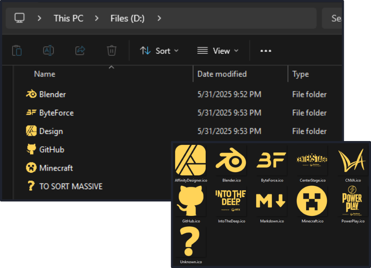Click the chevron after Files (D:)
The height and width of the screenshot is (268, 371).
(x=159, y=18)
